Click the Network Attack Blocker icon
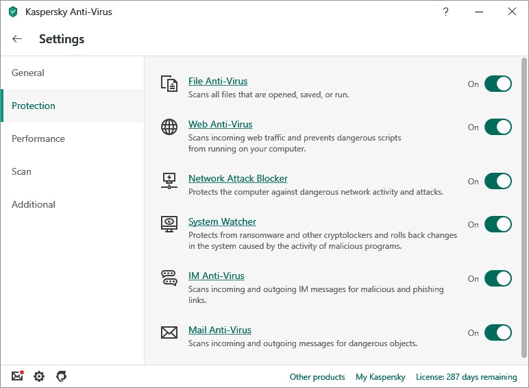This screenshot has height=388, width=529. point(169,181)
